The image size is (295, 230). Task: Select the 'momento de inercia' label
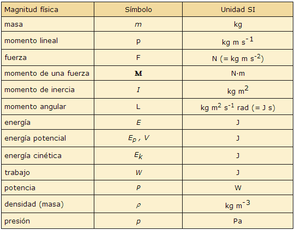point(39,90)
